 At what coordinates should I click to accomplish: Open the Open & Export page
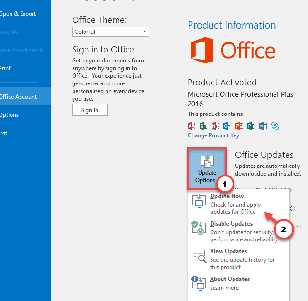coord(25,14)
